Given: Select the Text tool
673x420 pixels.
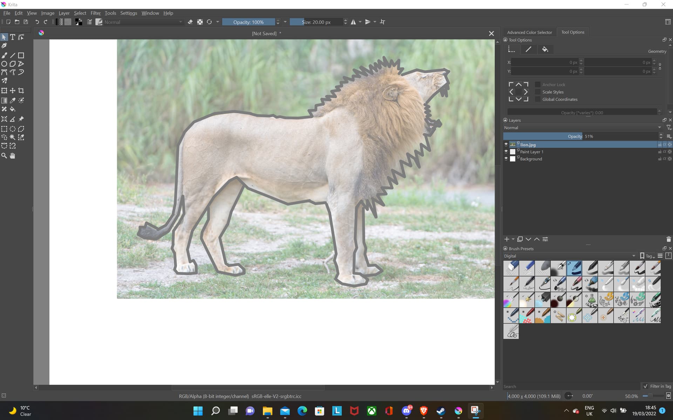Looking at the screenshot, I should click(x=13, y=37).
